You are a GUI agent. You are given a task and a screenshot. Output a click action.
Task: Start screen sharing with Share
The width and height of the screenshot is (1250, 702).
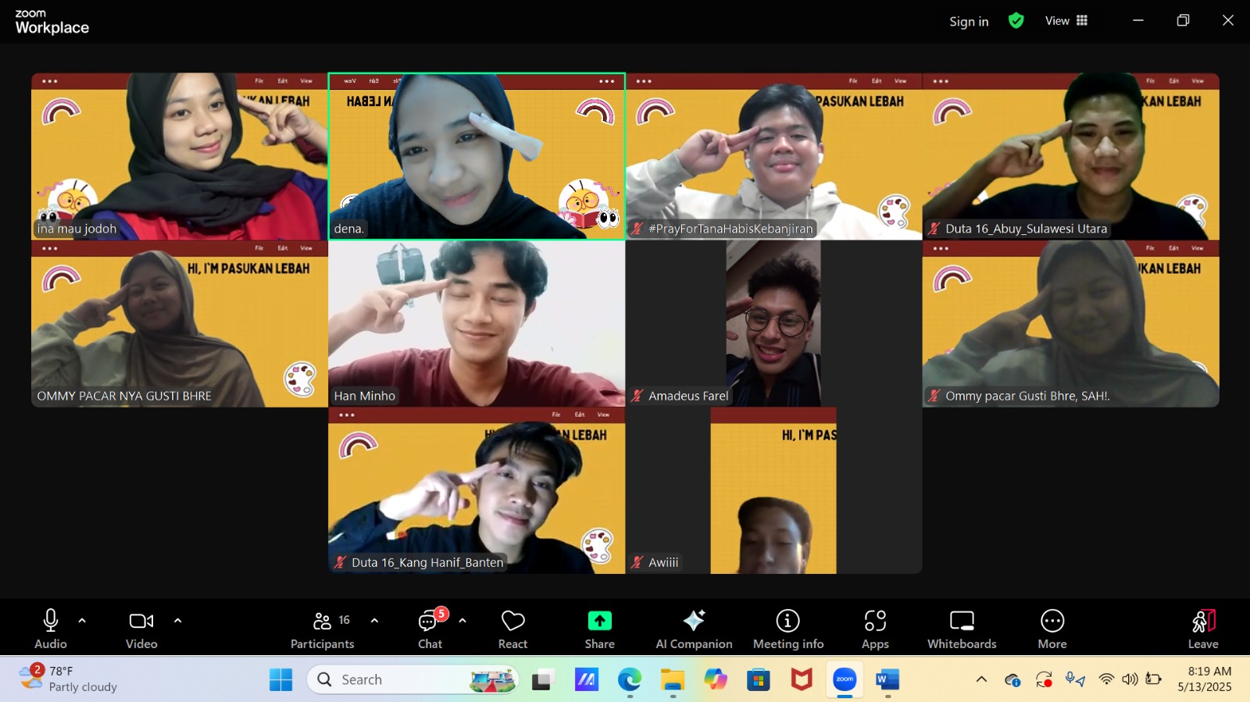point(599,628)
